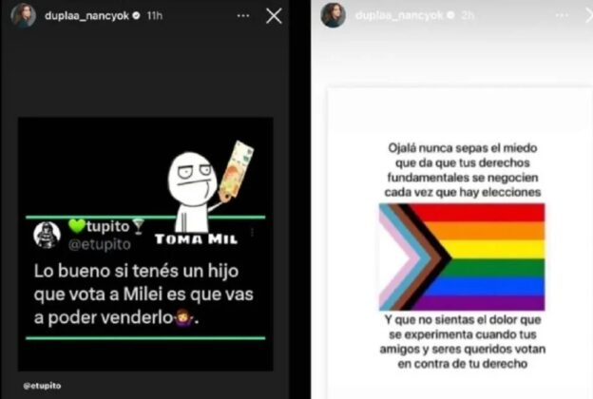593x399 pixels.
Task: Tap the tupito tweet profile picture
Action: [x=47, y=235]
